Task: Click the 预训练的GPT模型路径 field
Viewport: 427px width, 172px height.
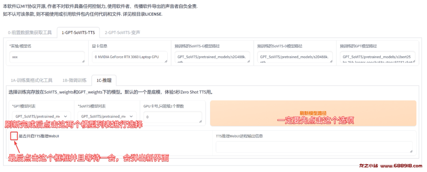Action: (378, 57)
